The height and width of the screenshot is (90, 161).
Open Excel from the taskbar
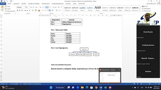pyautogui.click(x=105, y=87)
